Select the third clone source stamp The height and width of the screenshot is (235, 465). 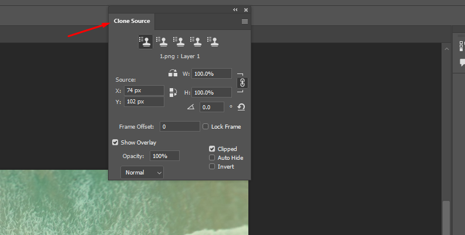coord(179,42)
